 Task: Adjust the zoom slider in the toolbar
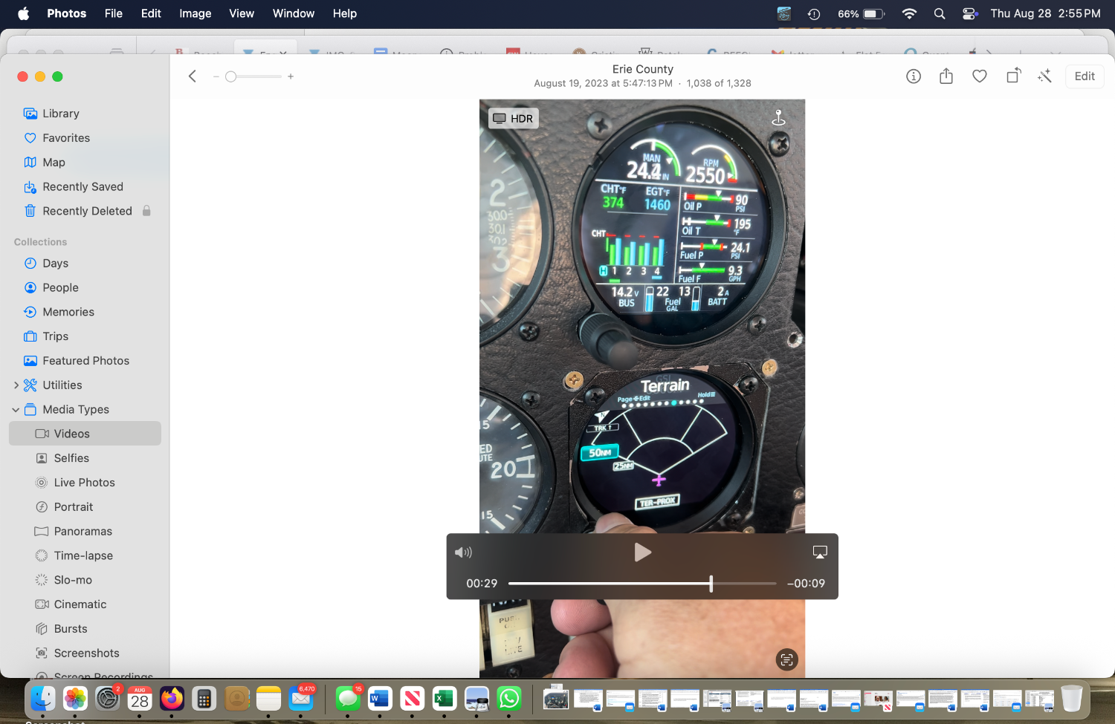253,76
